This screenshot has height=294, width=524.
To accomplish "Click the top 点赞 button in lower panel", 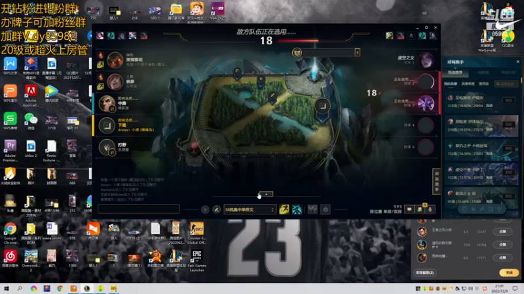I will pyautogui.click(x=502, y=231).
